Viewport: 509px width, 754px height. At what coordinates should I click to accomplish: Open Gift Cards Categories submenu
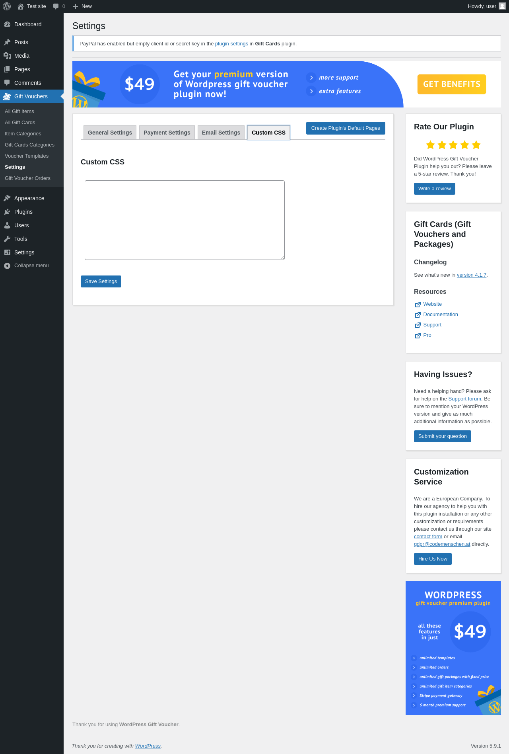29,145
